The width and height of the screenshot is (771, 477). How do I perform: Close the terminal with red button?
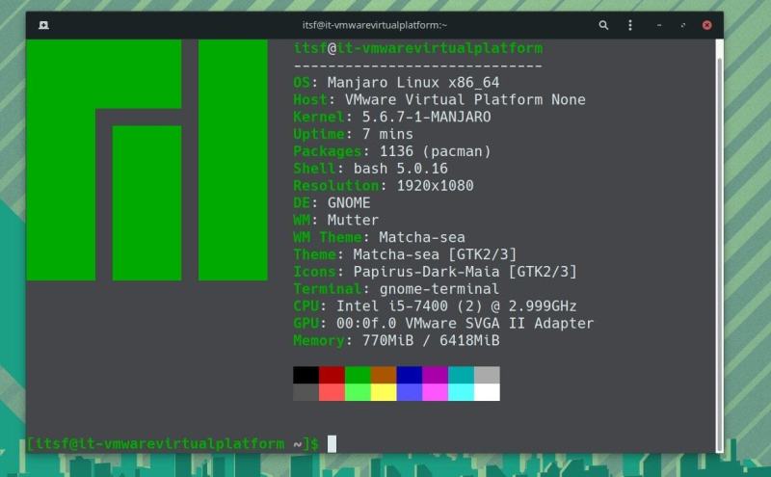[707, 25]
